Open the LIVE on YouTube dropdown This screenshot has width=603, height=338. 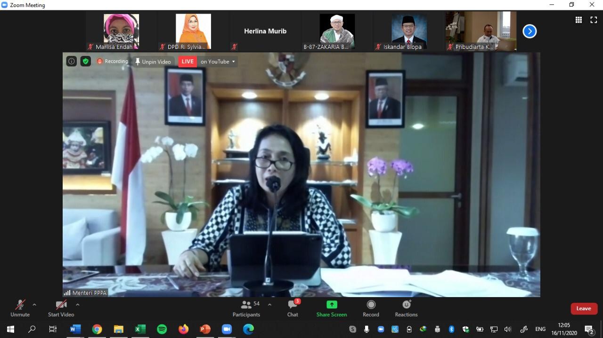tap(218, 62)
